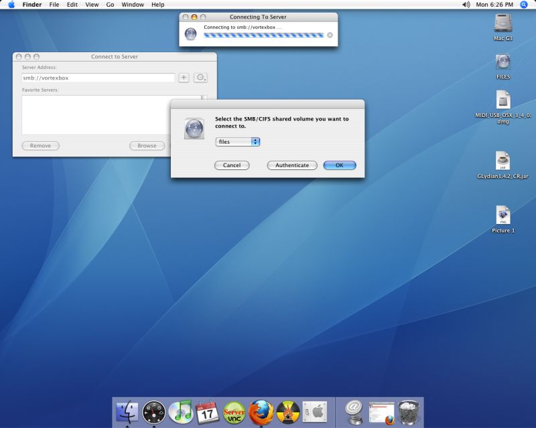
Task: Open the Help menu
Action: (x=157, y=5)
